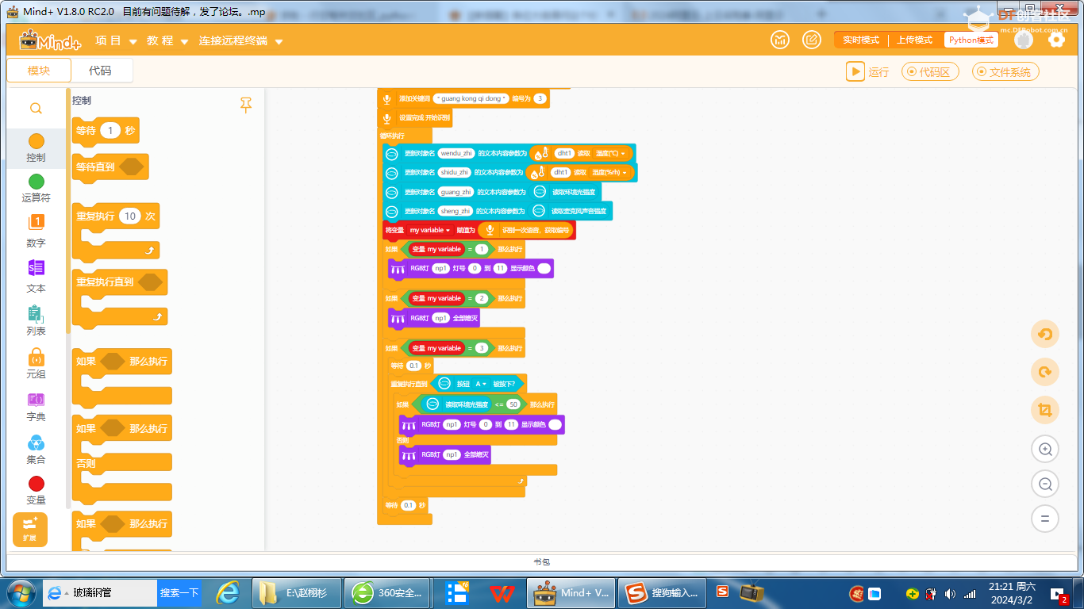
Task: Edit the wendu_zhi object name field
Action: (456, 153)
